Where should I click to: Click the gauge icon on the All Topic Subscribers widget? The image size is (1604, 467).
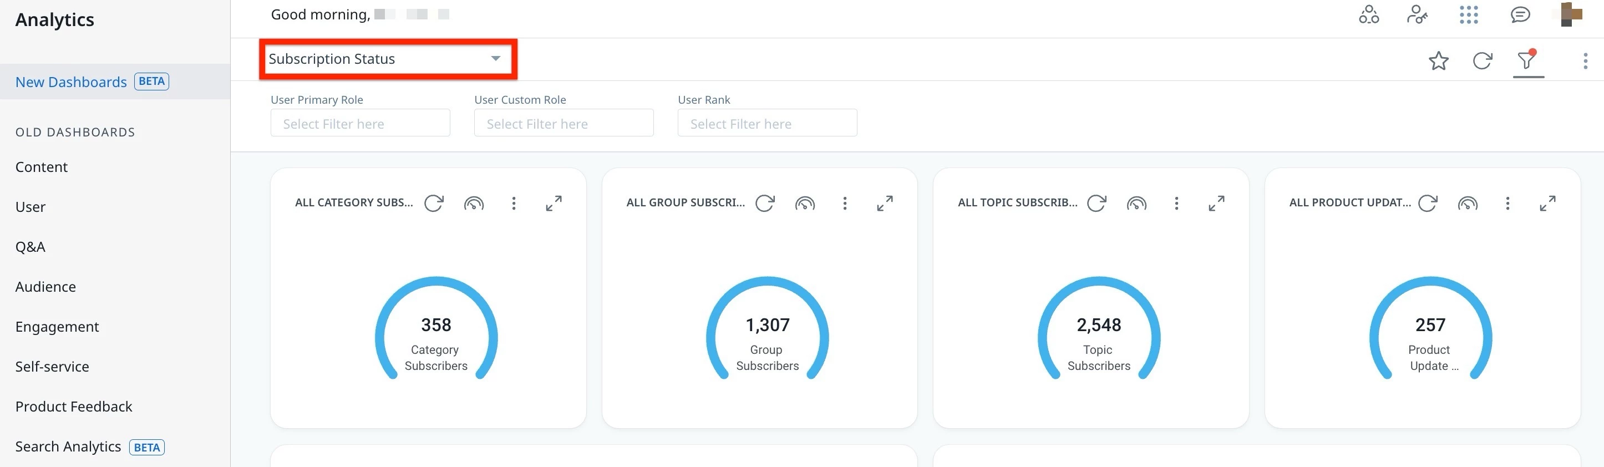[x=1137, y=203]
